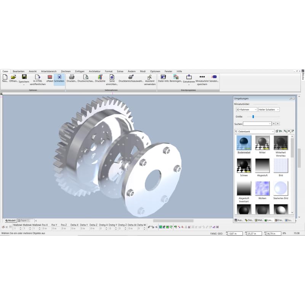The image size is (305, 305).
Task: Open the Zeichnen menu
Action: 66,71
